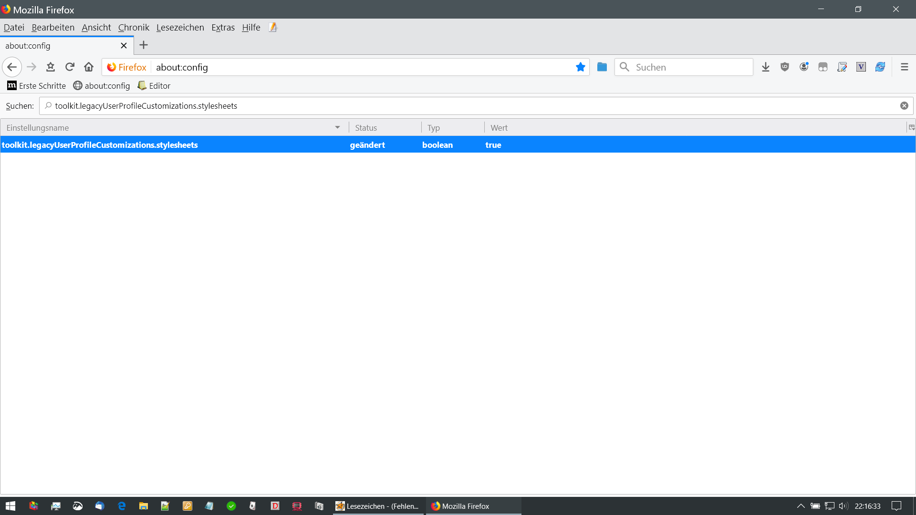916x515 pixels.
Task: Open the column picker icon at table right
Action: click(911, 127)
